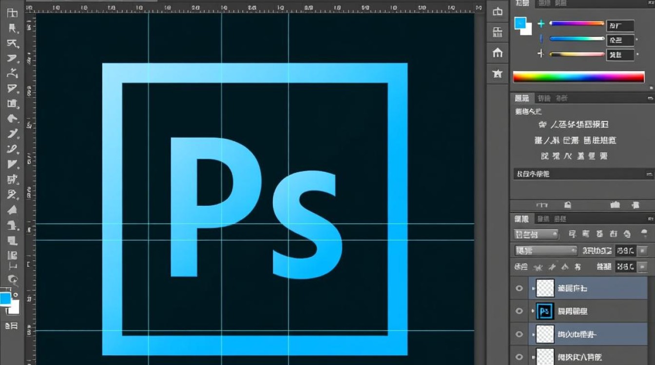
Task: Toggle the eye icon of the third layer
Action: [519, 334]
